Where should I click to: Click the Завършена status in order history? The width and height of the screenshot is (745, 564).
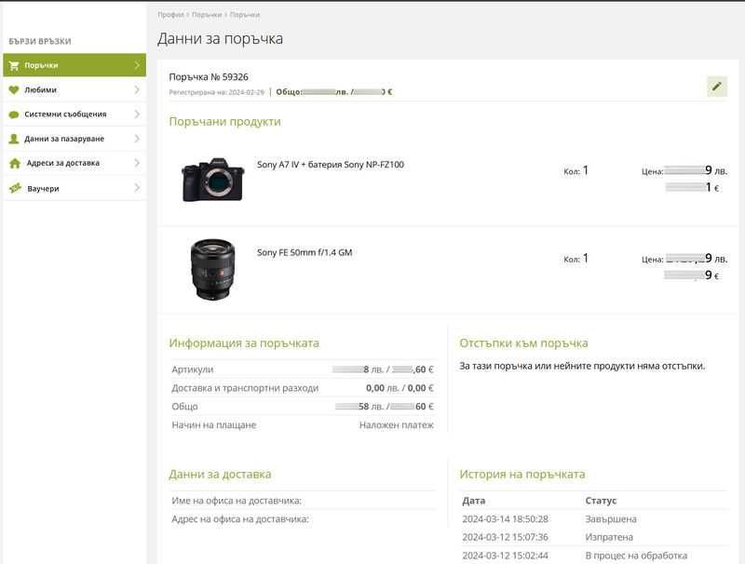611,519
